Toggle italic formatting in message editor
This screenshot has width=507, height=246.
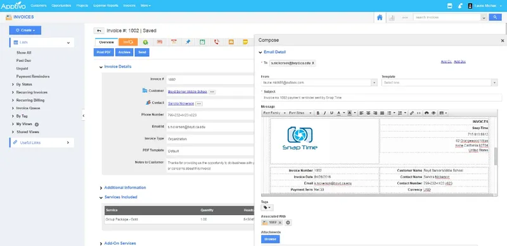click(x=324, y=113)
